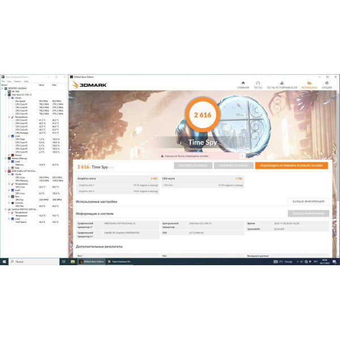This screenshot has width=340, height=340.
Task: Select the HP mainboard icon in sensor tree
Action: (x=9, y=91)
